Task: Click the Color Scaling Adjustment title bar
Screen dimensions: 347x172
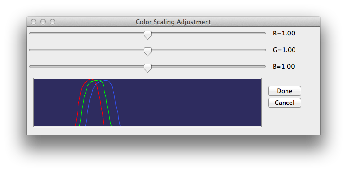Action: pyautogui.click(x=173, y=22)
